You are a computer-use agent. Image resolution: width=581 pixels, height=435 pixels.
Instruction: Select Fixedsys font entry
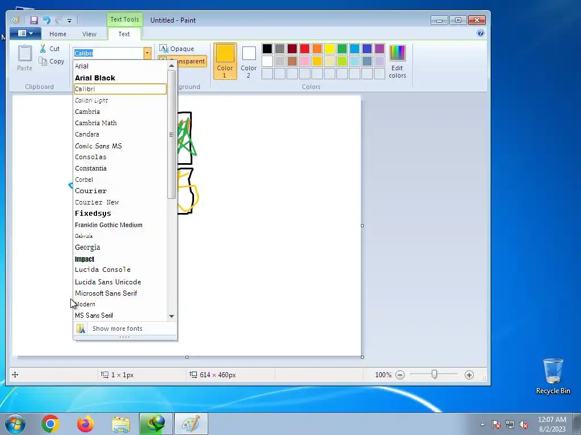(120, 214)
